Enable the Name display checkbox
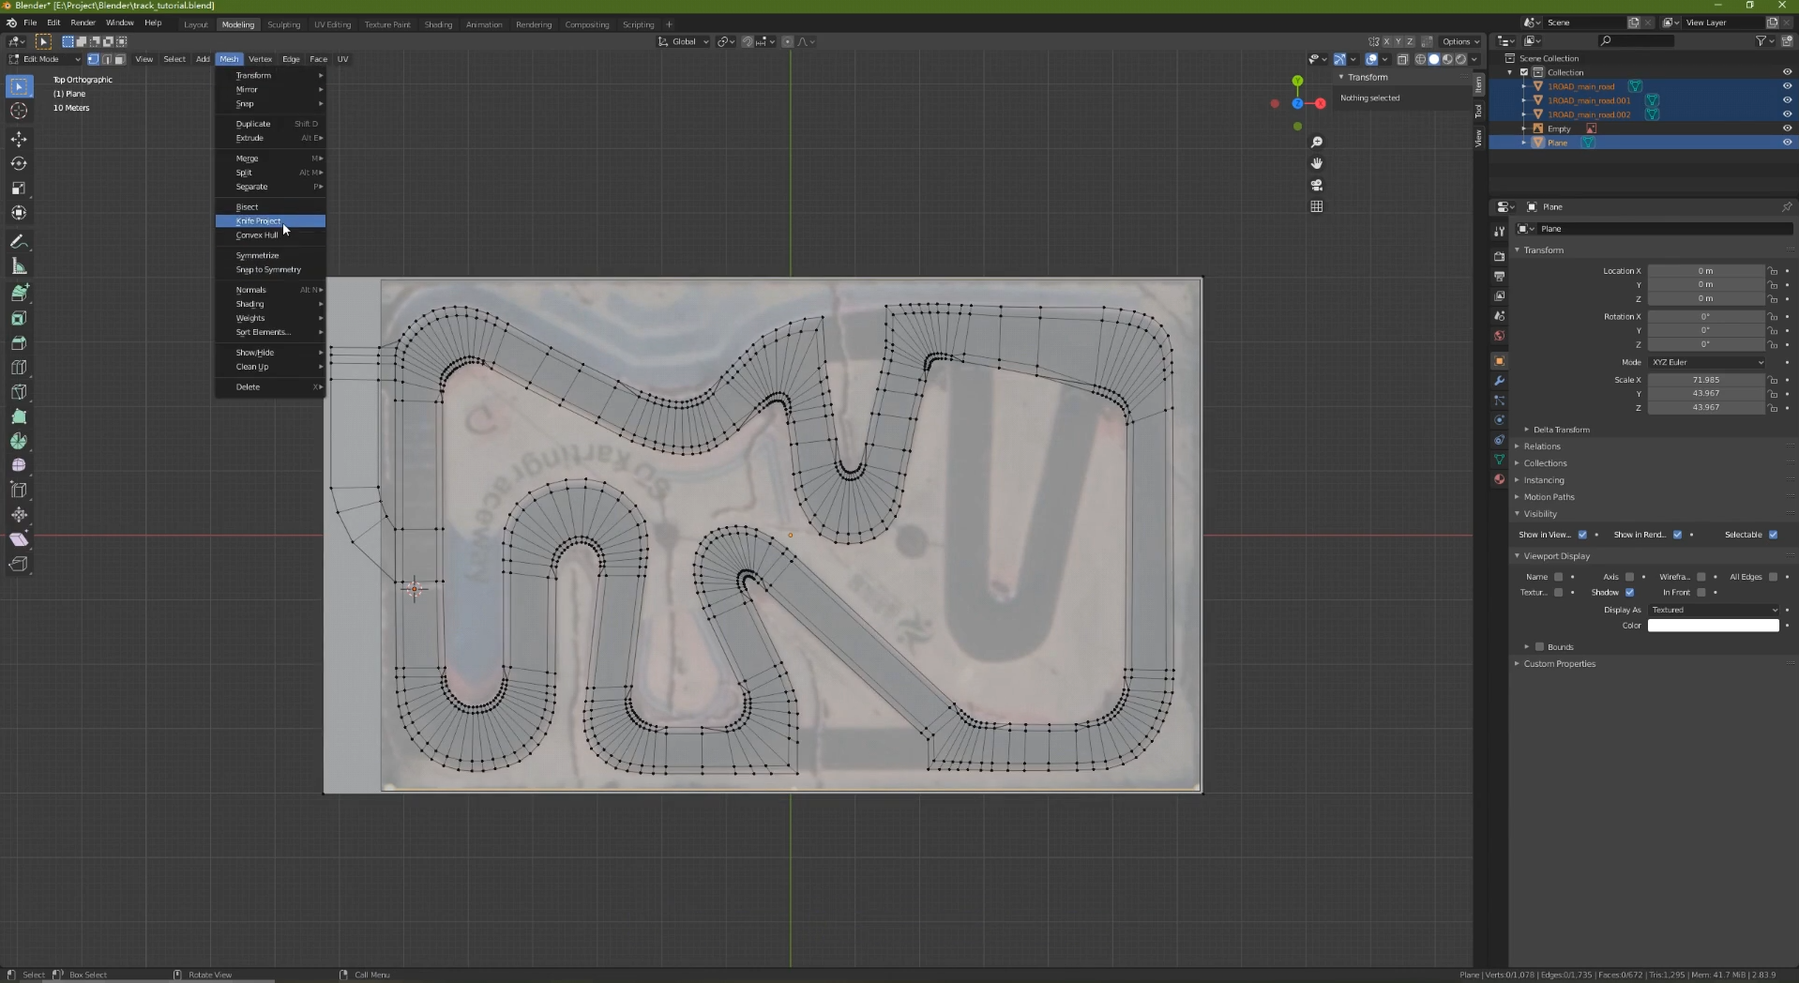The image size is (1799, 983). coord(1558,577)
